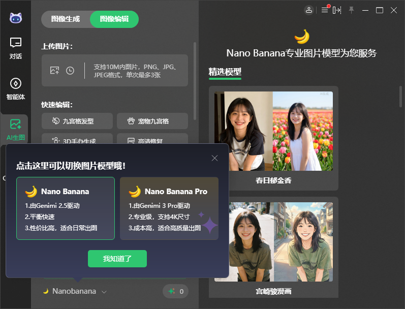Image resolution: width=405 pixels, height=309 pixels.
Task: Switch to the 图像编辑 tab
Action: (114, 19)
